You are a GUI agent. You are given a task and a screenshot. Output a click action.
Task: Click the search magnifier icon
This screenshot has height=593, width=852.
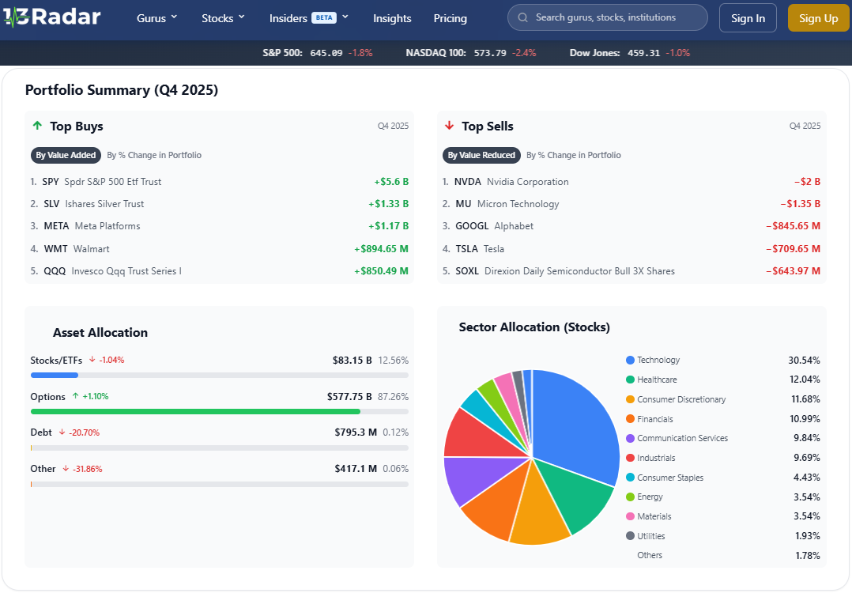[522, 17]
